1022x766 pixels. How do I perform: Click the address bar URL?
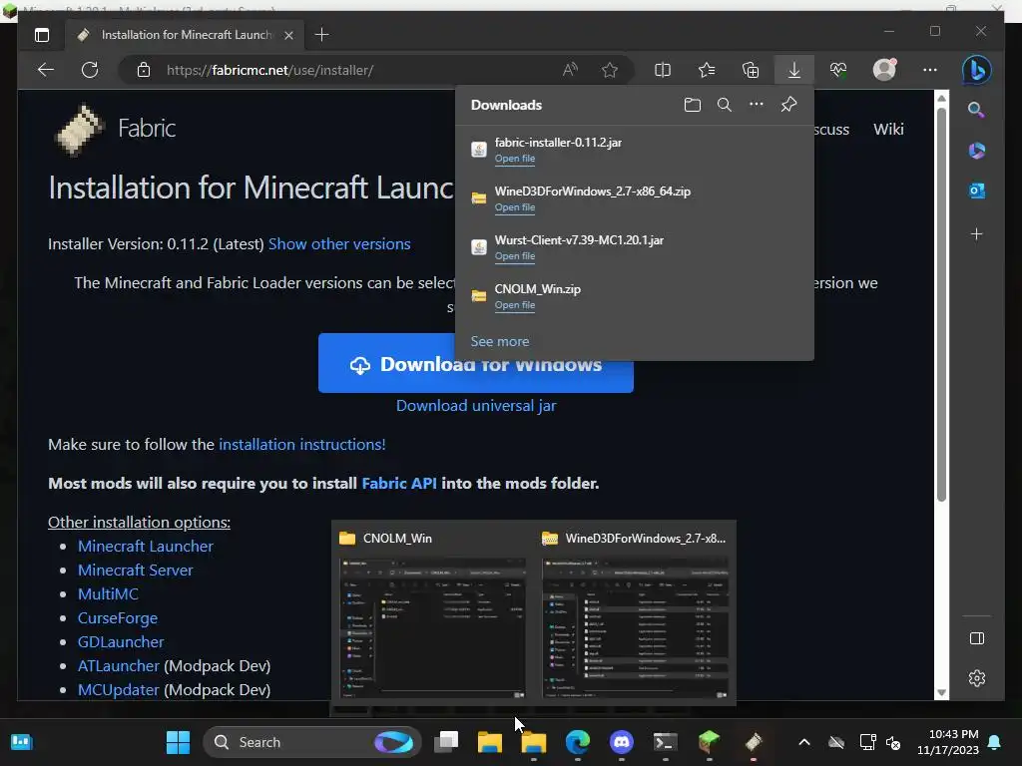point(269,70)
